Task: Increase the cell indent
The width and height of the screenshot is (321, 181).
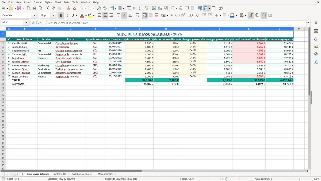Action: (204, 16)
